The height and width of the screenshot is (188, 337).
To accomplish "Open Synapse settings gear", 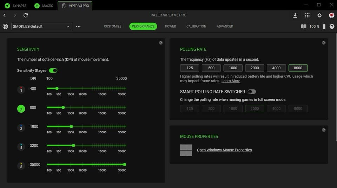I will (x=319, y=15).
